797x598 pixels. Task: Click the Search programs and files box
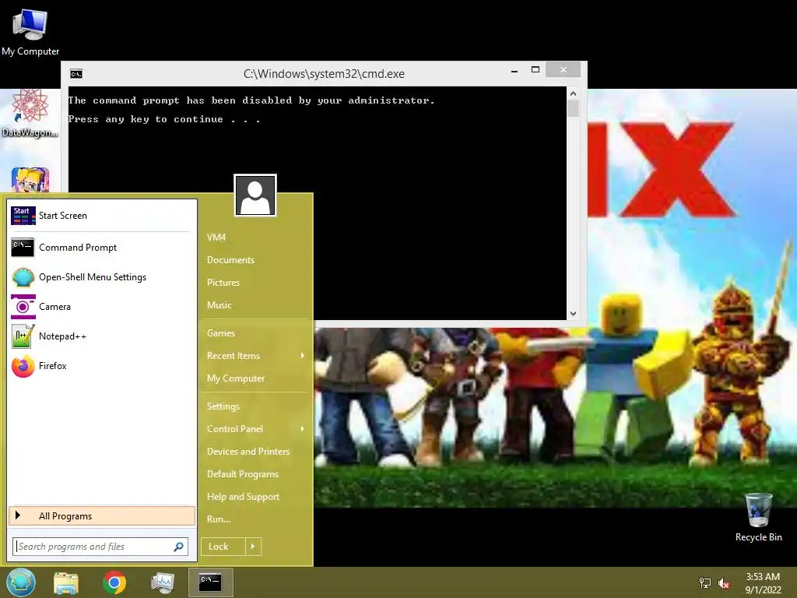[100, 547]
